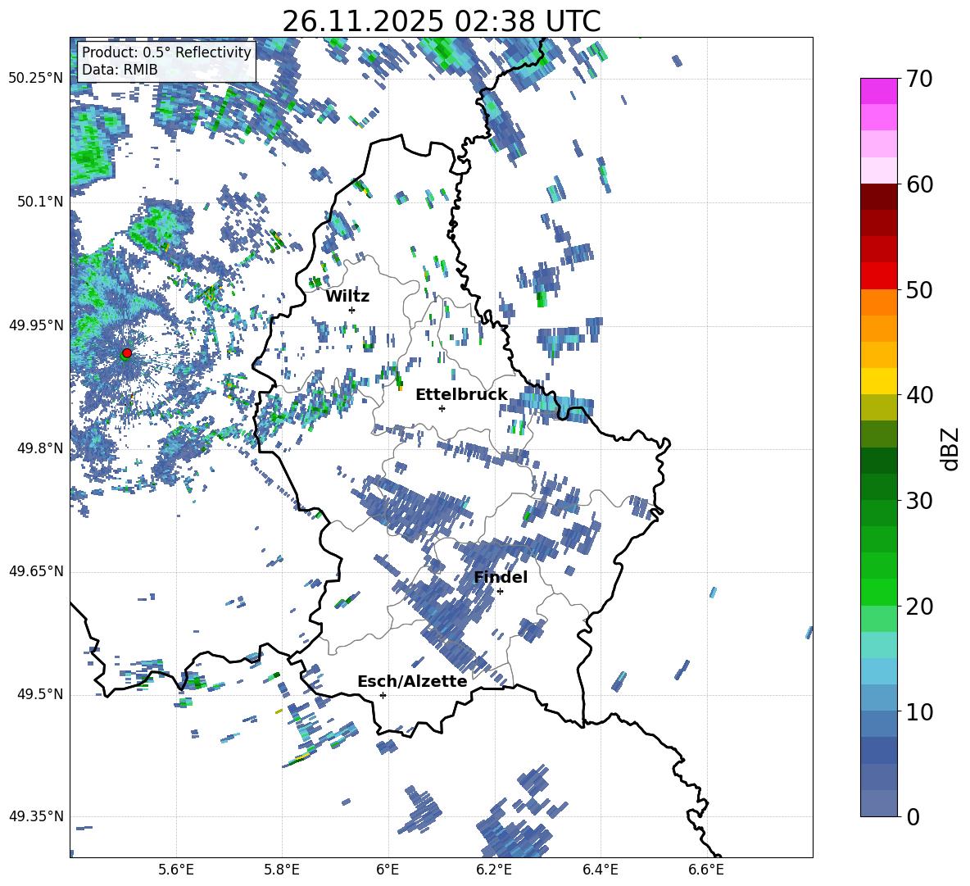Click the Findel station label
This screenshot has width=970, height=886.
(501, 577)
